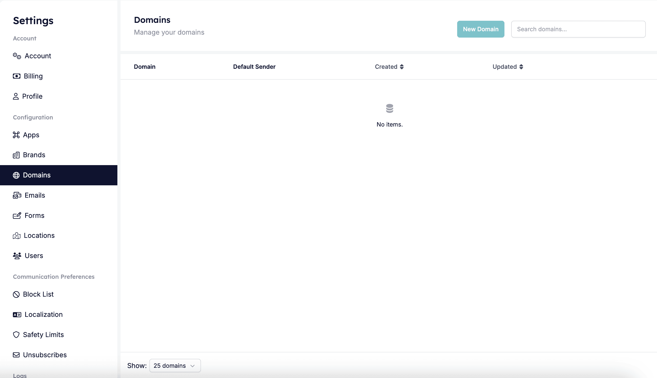
Task: Click the Localization language icon
Action: 17,314
